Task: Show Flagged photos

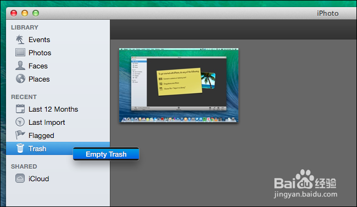Action: pos(41,136)
